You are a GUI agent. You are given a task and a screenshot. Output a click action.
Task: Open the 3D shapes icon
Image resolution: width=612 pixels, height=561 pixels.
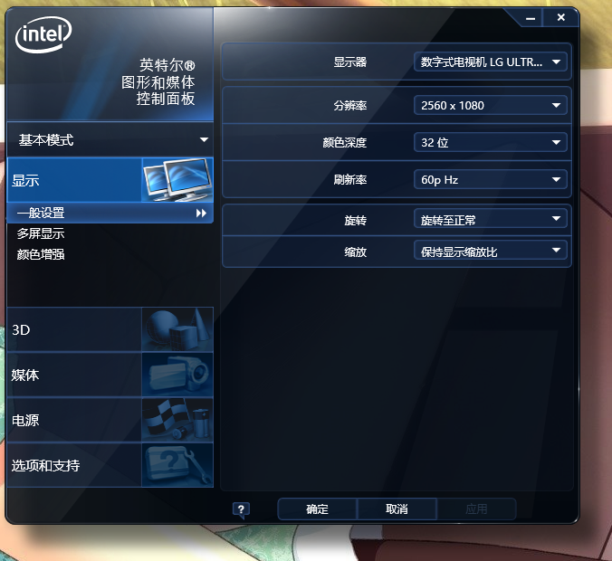click(177, 329)
